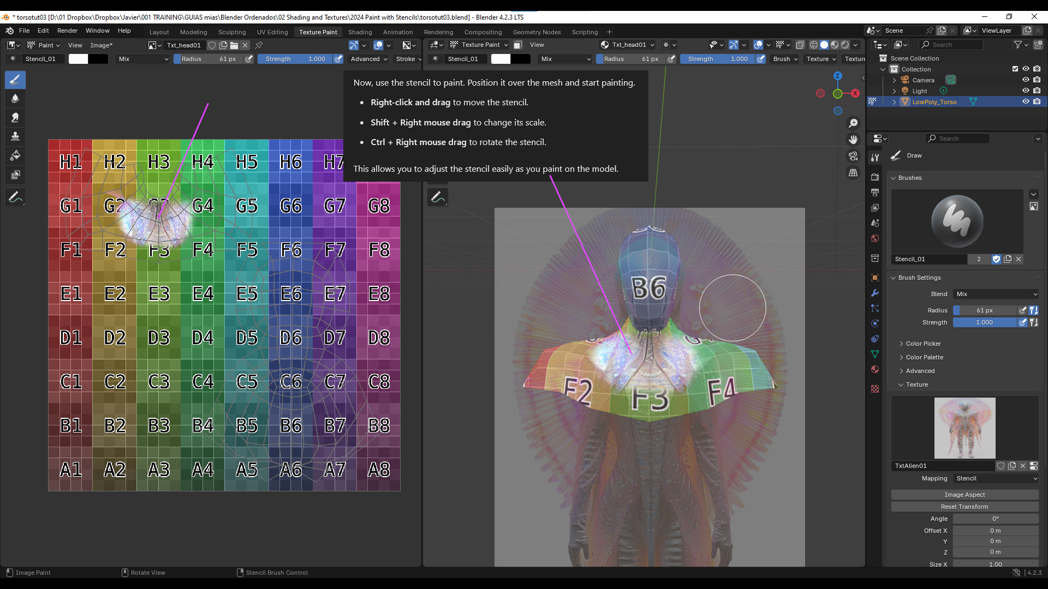Toggle Collection visibility eye icon
This screenshot has height=589, width=1048.
tap(1026, 69)
